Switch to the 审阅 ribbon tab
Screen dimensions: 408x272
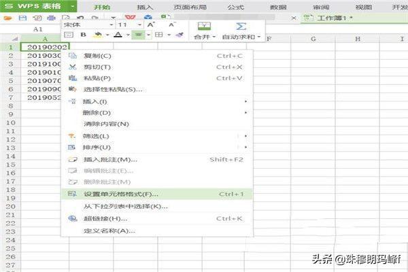[x=321, y=7]
